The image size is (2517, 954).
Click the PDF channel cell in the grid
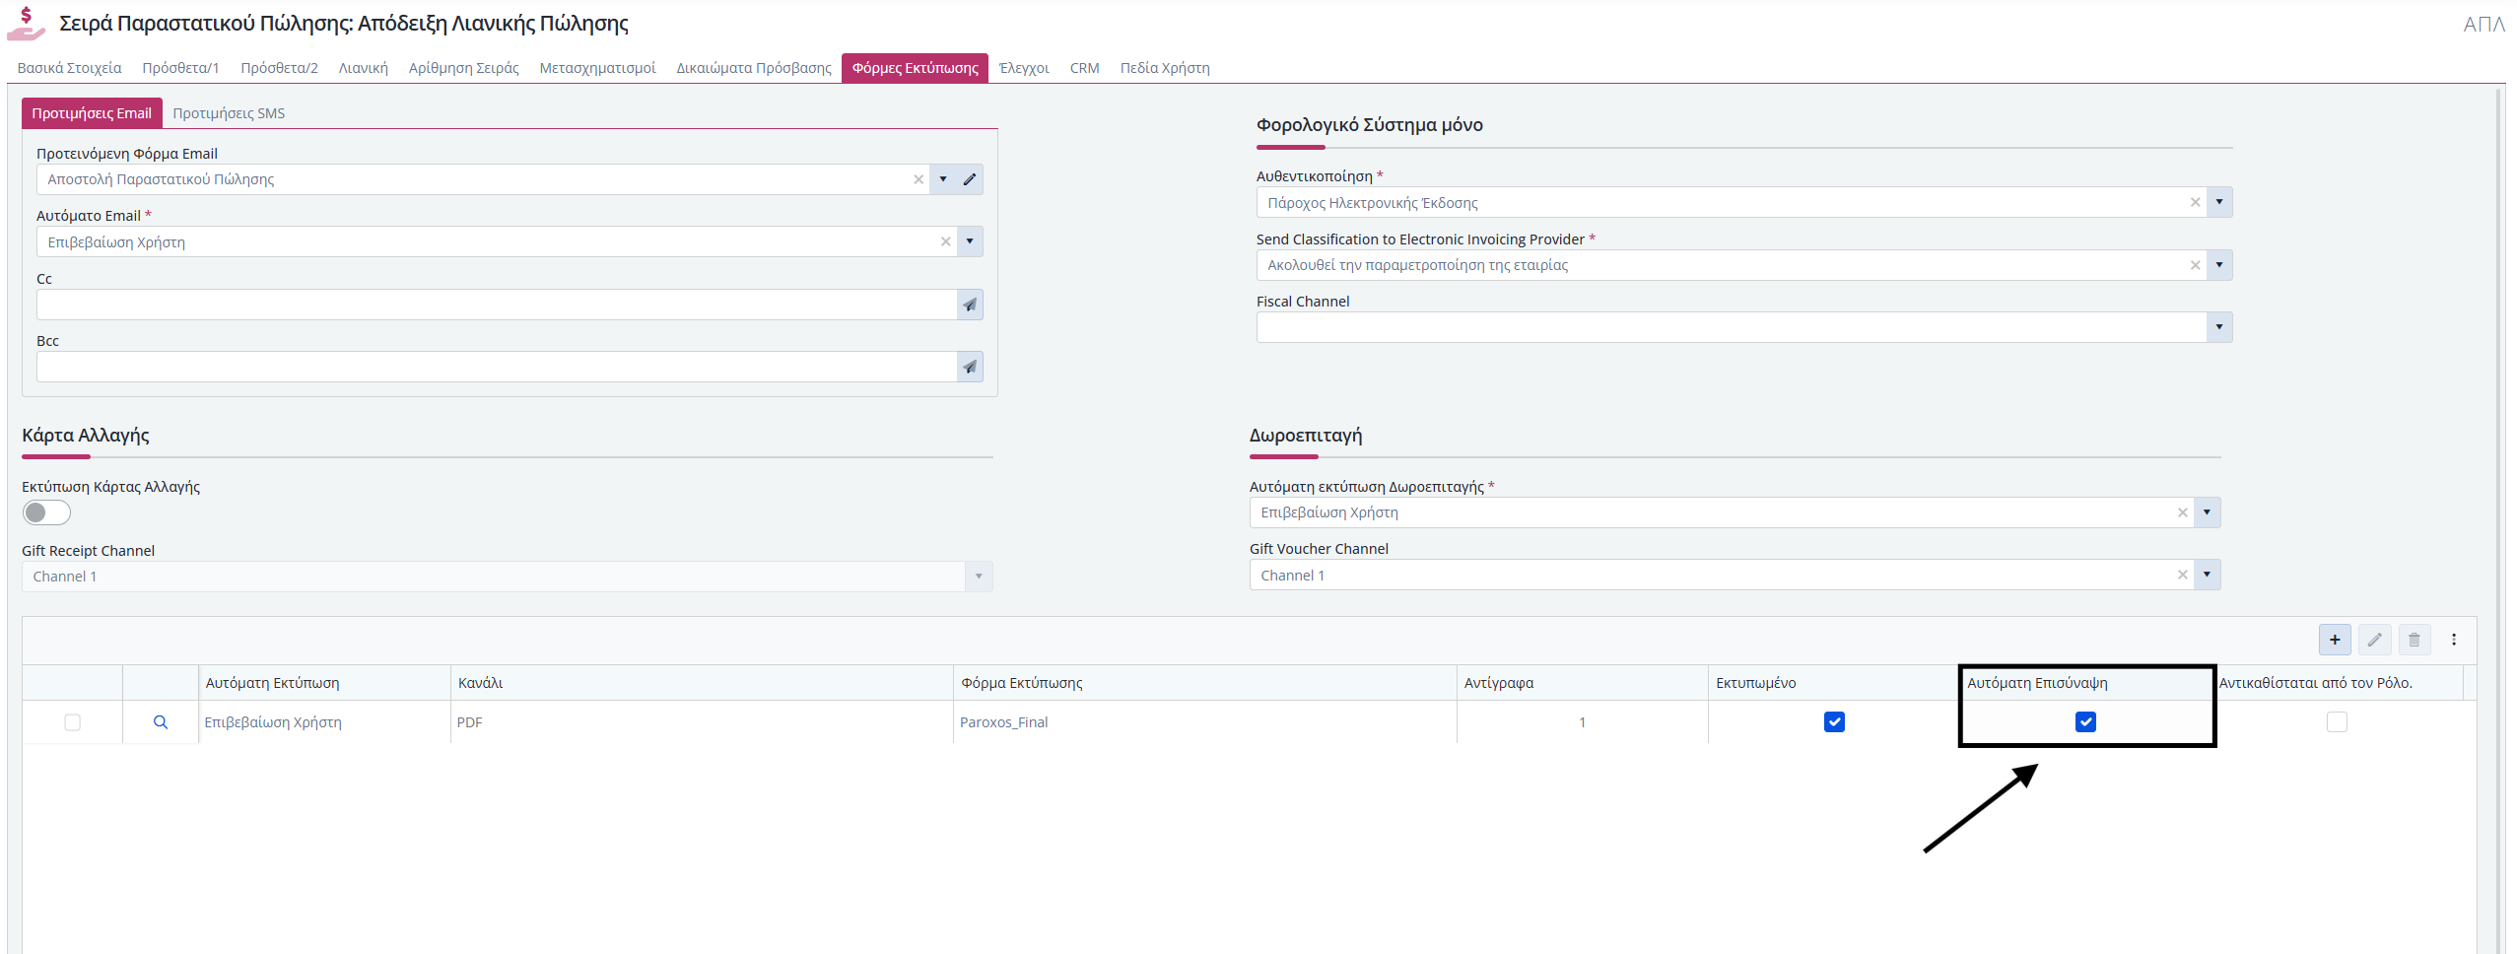tap(469, 722)
